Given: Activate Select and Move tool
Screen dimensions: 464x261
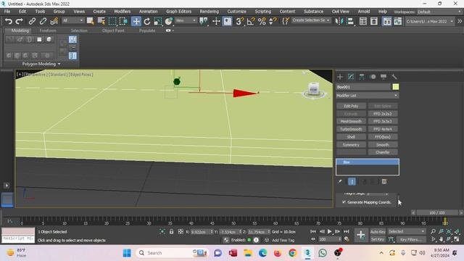Looking at the screenshot, I should 136,21.
